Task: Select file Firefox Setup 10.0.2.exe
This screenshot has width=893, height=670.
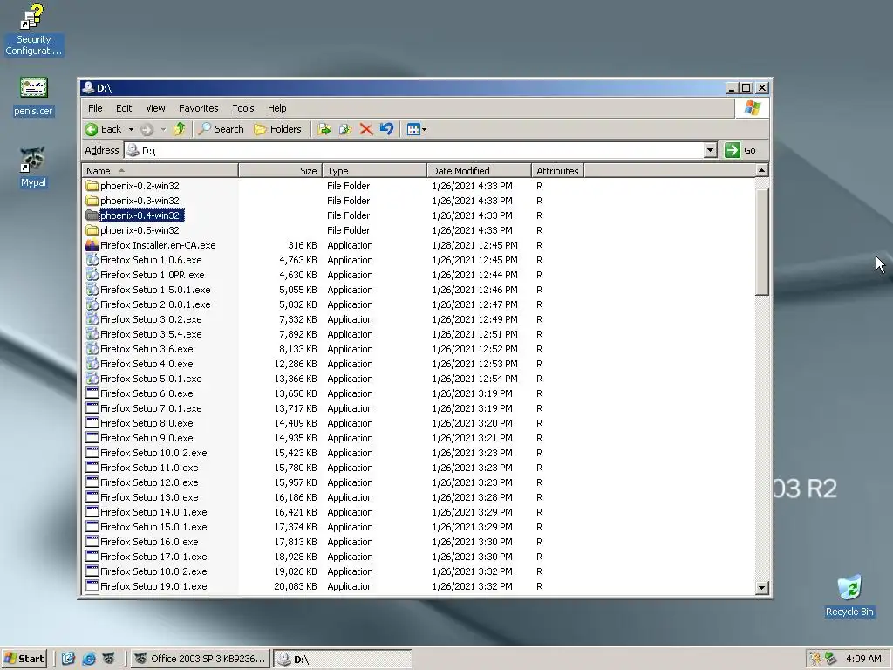Action: (153, 453)
